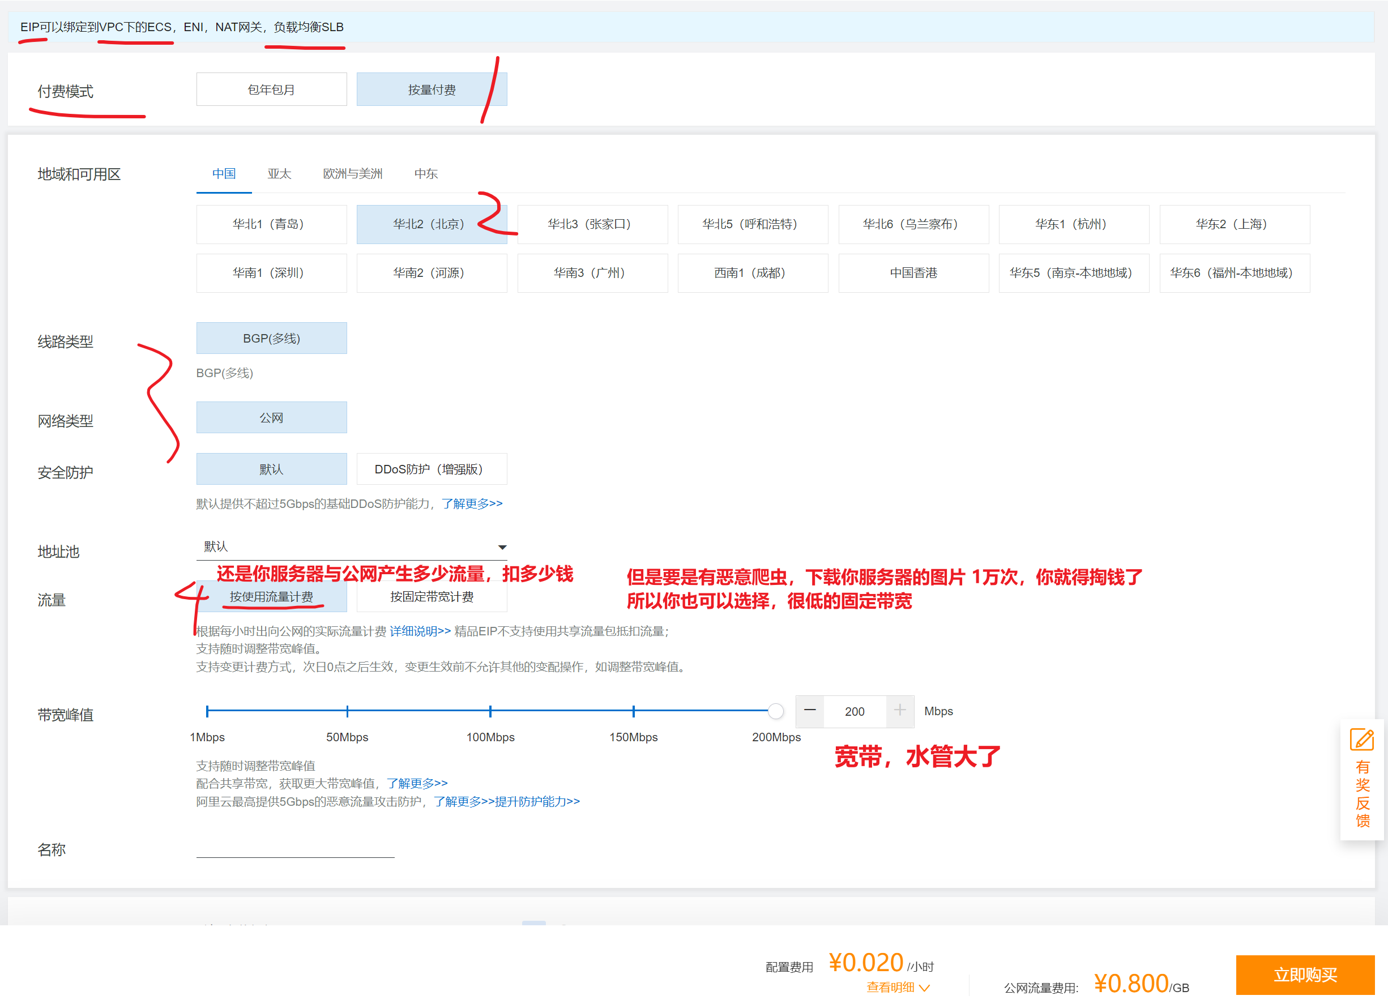Open the 中东 region tab
This screenshot has width=1388, height=1004.
point(426,174)
